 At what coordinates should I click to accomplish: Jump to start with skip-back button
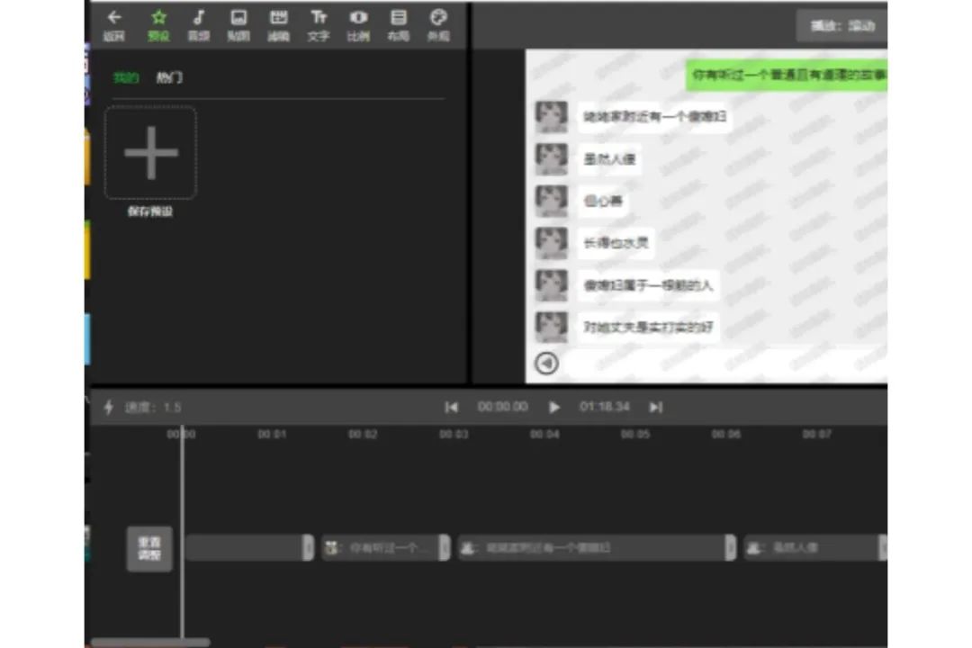click(x=451, y=408)
